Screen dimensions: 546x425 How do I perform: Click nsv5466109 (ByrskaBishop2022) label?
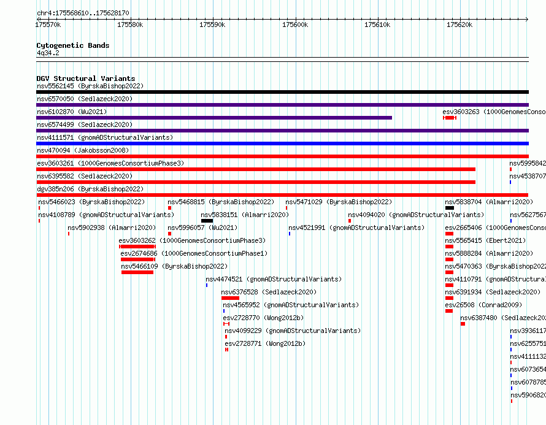174,266
